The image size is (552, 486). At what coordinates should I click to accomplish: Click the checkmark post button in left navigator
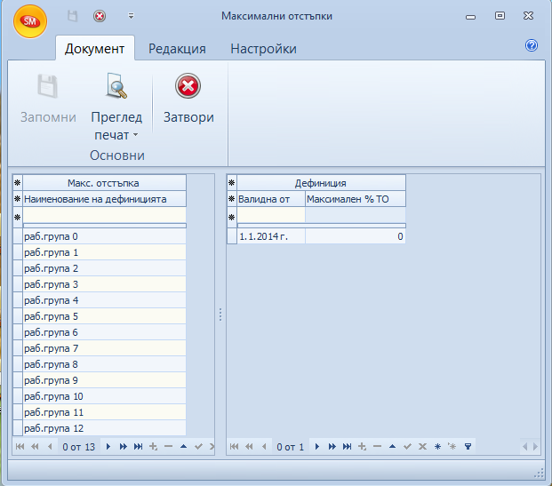pos(198,447)
